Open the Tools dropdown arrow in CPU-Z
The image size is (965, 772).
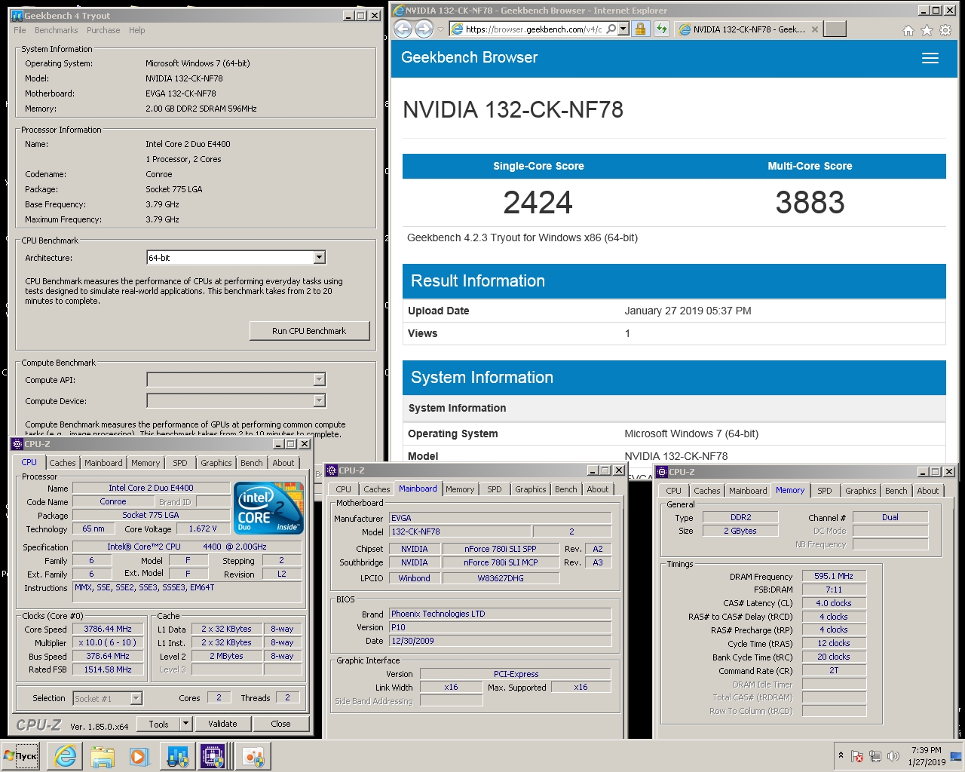185,724
